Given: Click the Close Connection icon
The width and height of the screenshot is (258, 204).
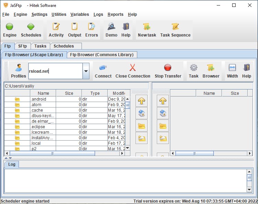Looking at the screenshot, I should coord(133,71).
